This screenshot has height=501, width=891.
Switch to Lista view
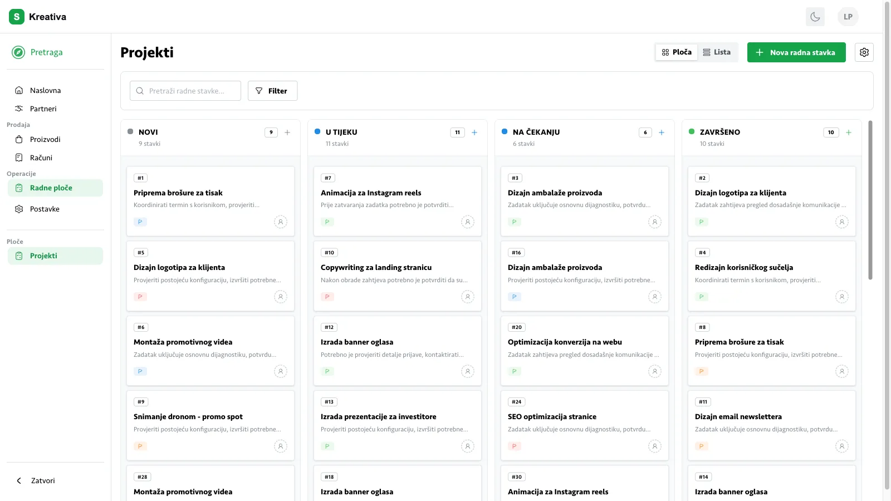coord(717,52)
